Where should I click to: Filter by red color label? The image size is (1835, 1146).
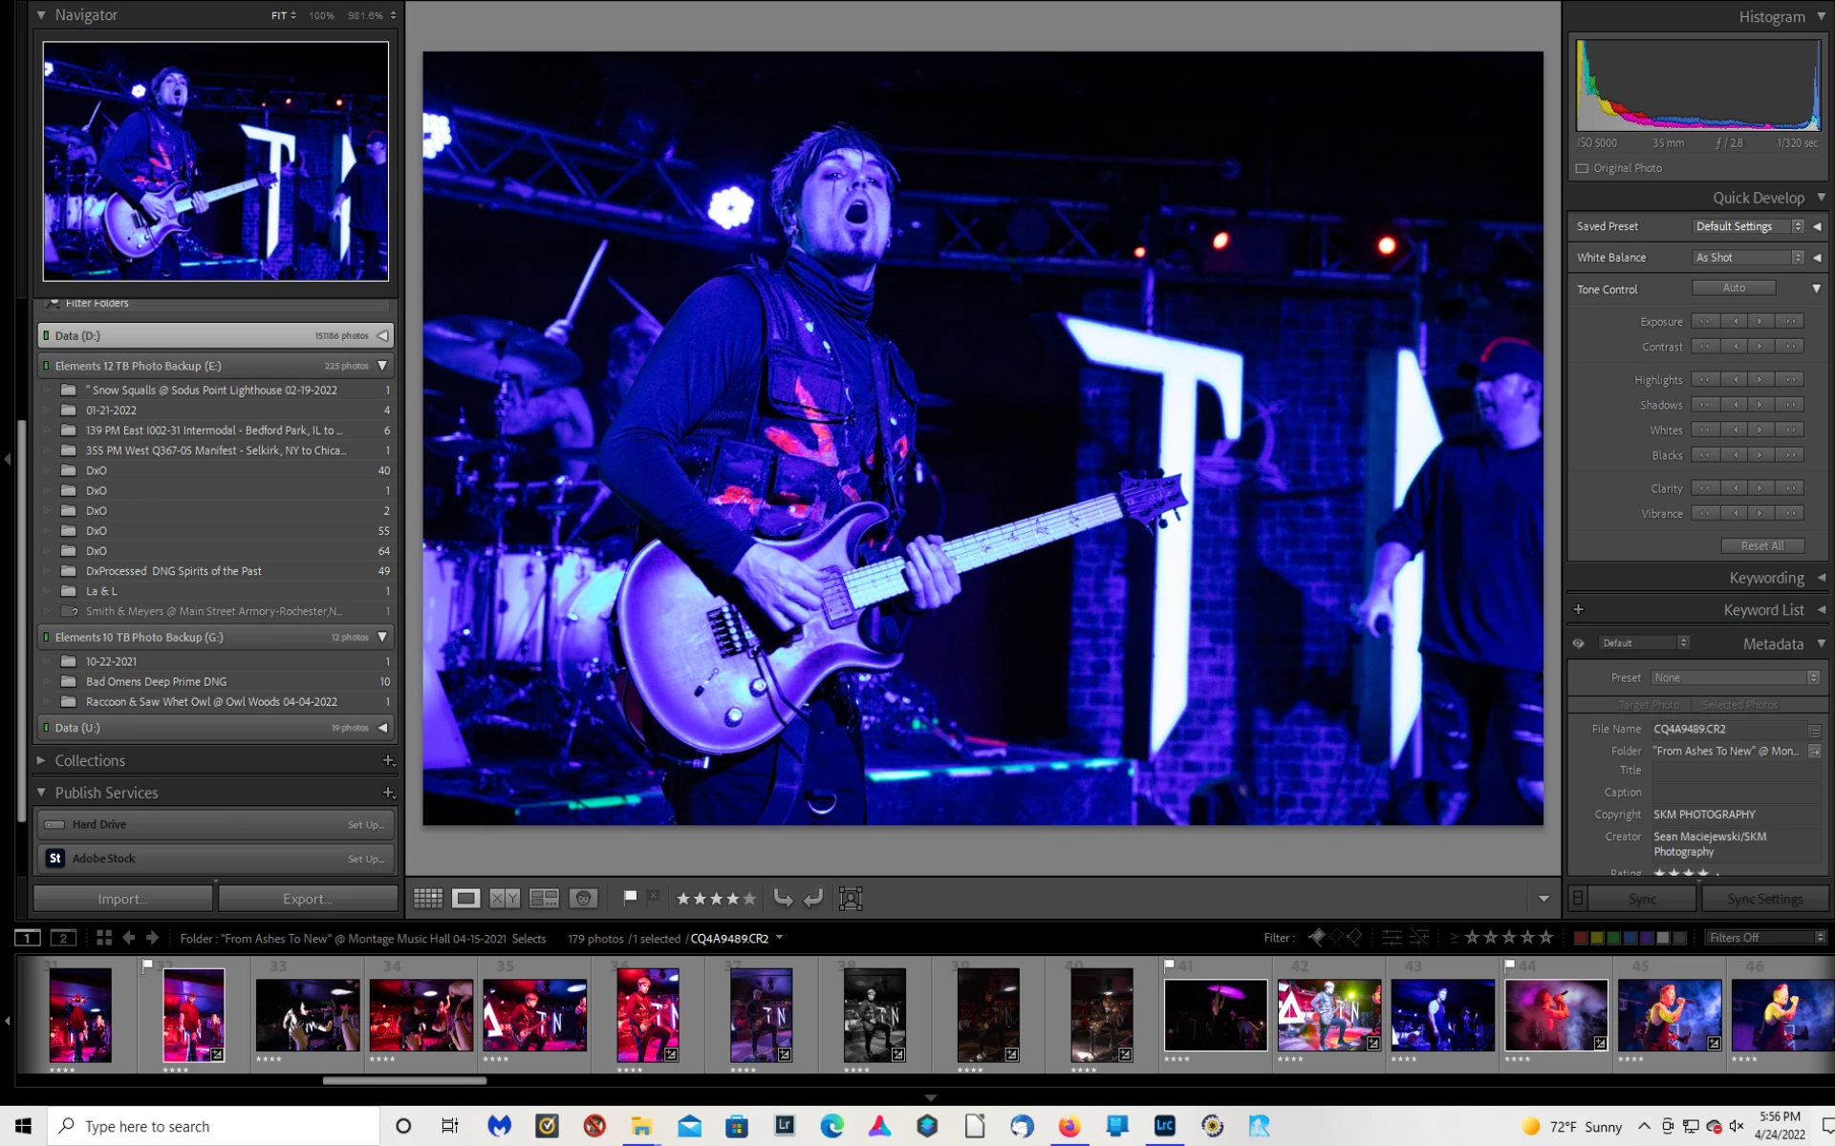click(x=1581, y=938)
